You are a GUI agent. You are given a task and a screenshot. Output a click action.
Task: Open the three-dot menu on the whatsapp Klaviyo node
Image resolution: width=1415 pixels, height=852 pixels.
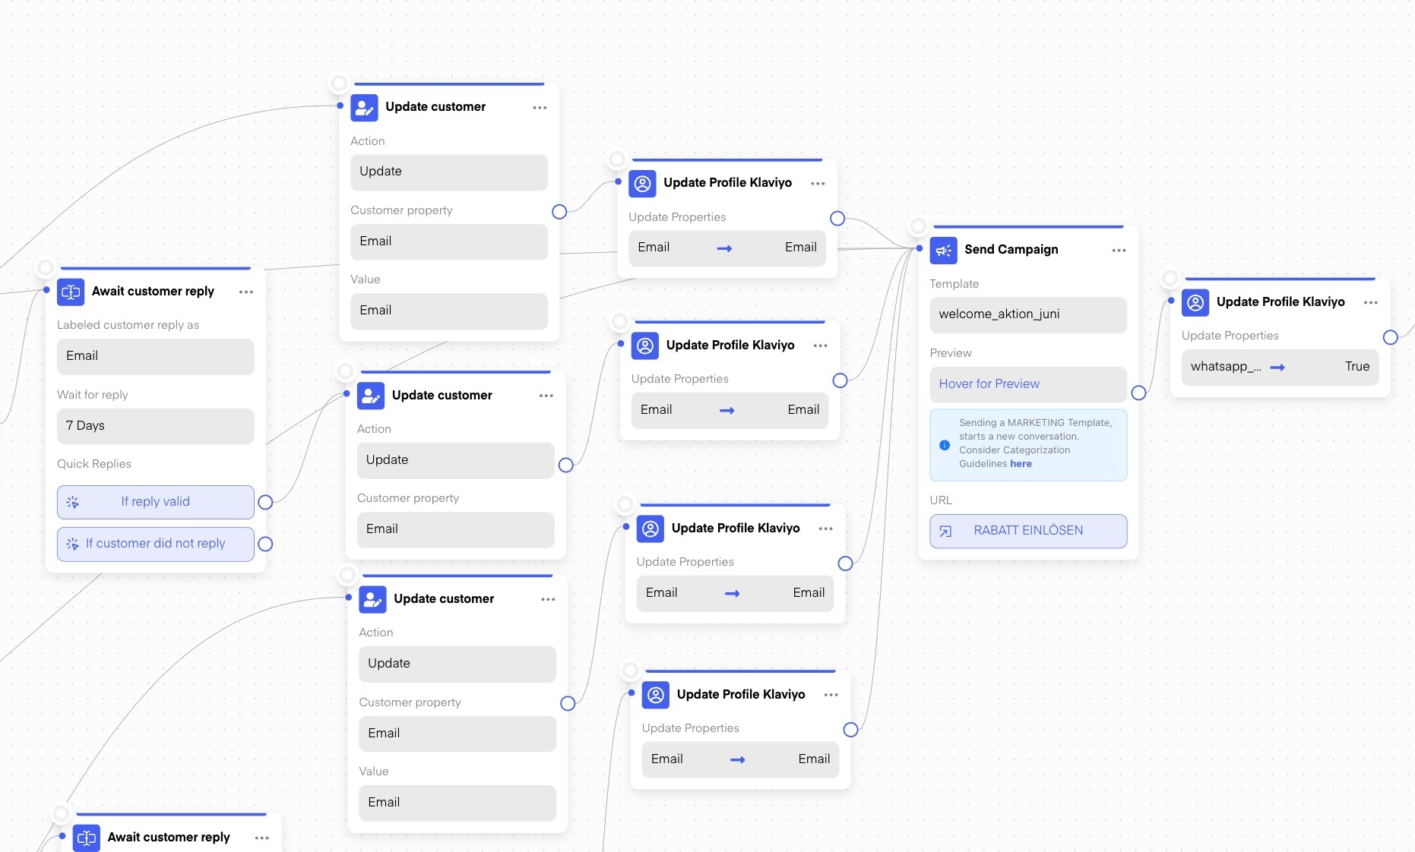1370,303
